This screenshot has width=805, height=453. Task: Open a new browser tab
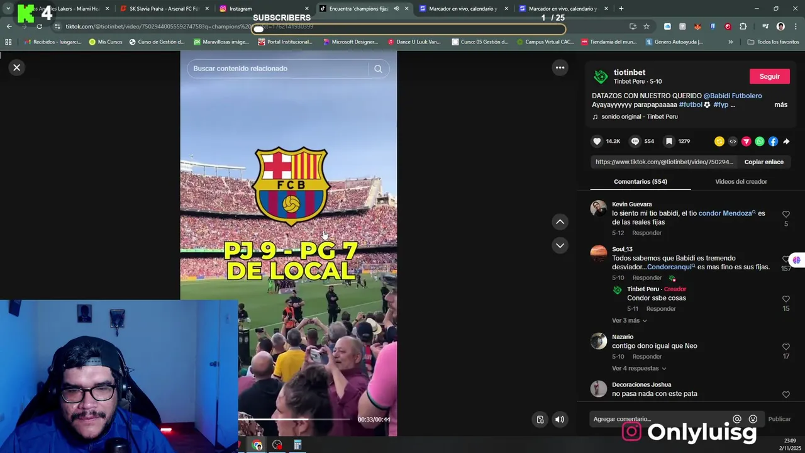click(621, 9)
